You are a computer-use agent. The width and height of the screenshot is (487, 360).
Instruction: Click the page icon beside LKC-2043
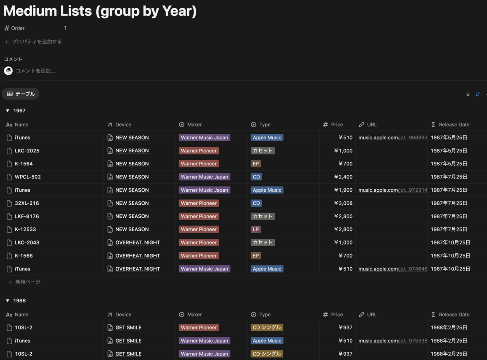[x=9, y=242]
